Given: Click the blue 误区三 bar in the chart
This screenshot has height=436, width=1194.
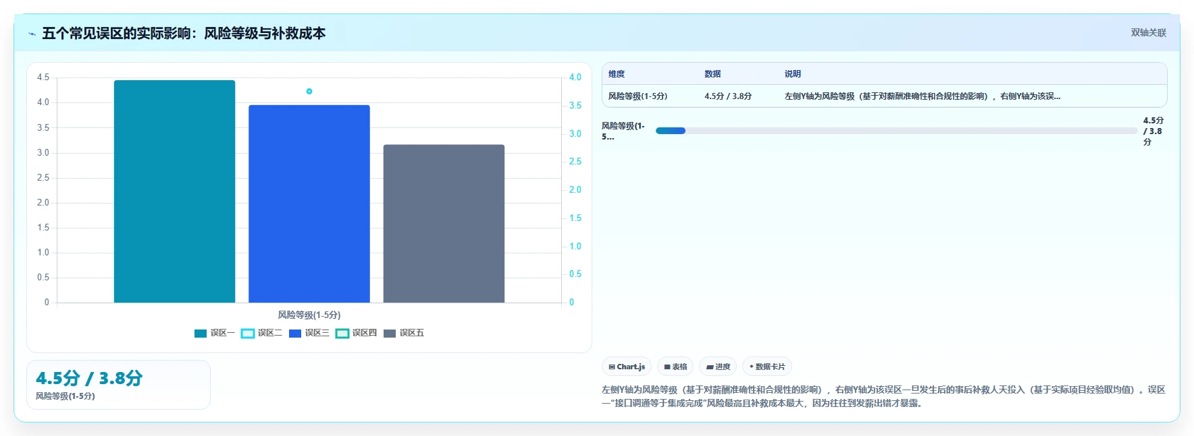Looking at the screenshot, I should (309, 204).
